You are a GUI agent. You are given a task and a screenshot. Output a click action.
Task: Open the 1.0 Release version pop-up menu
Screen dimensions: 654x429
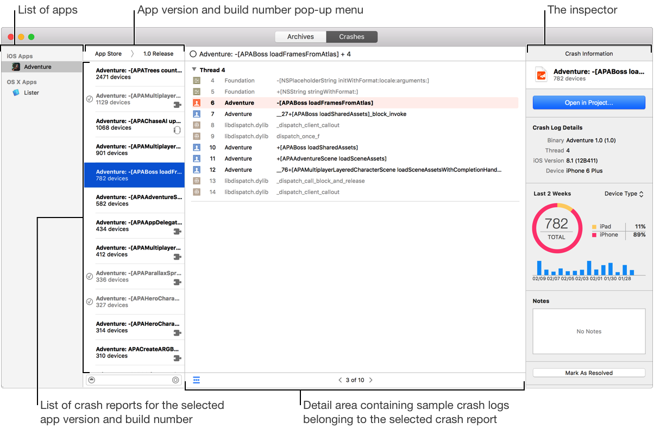click(158, 54)
